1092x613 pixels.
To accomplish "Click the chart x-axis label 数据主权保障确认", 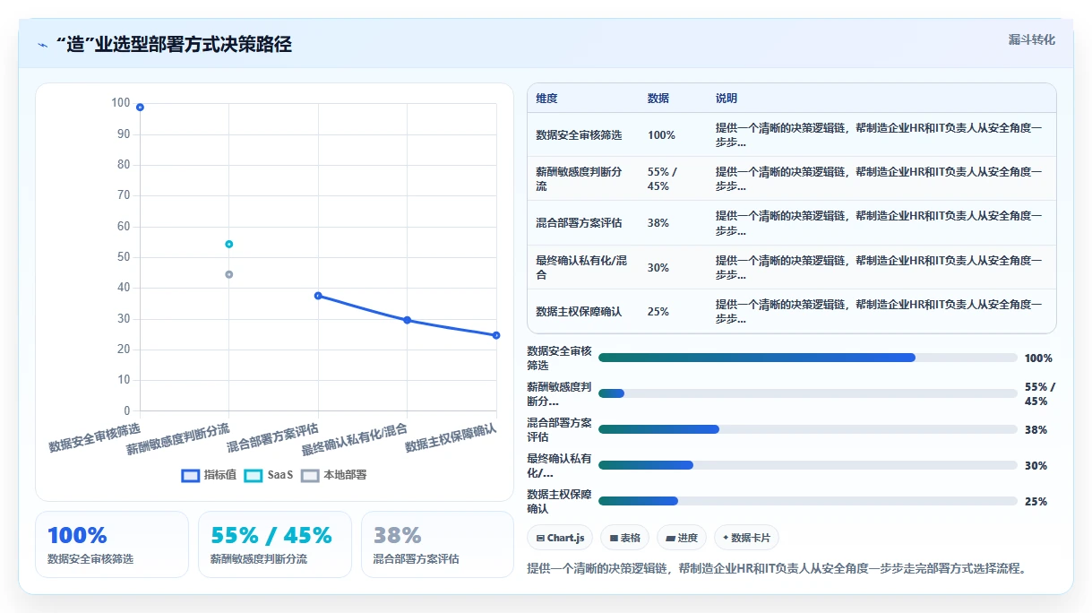I will pos(451,437).
